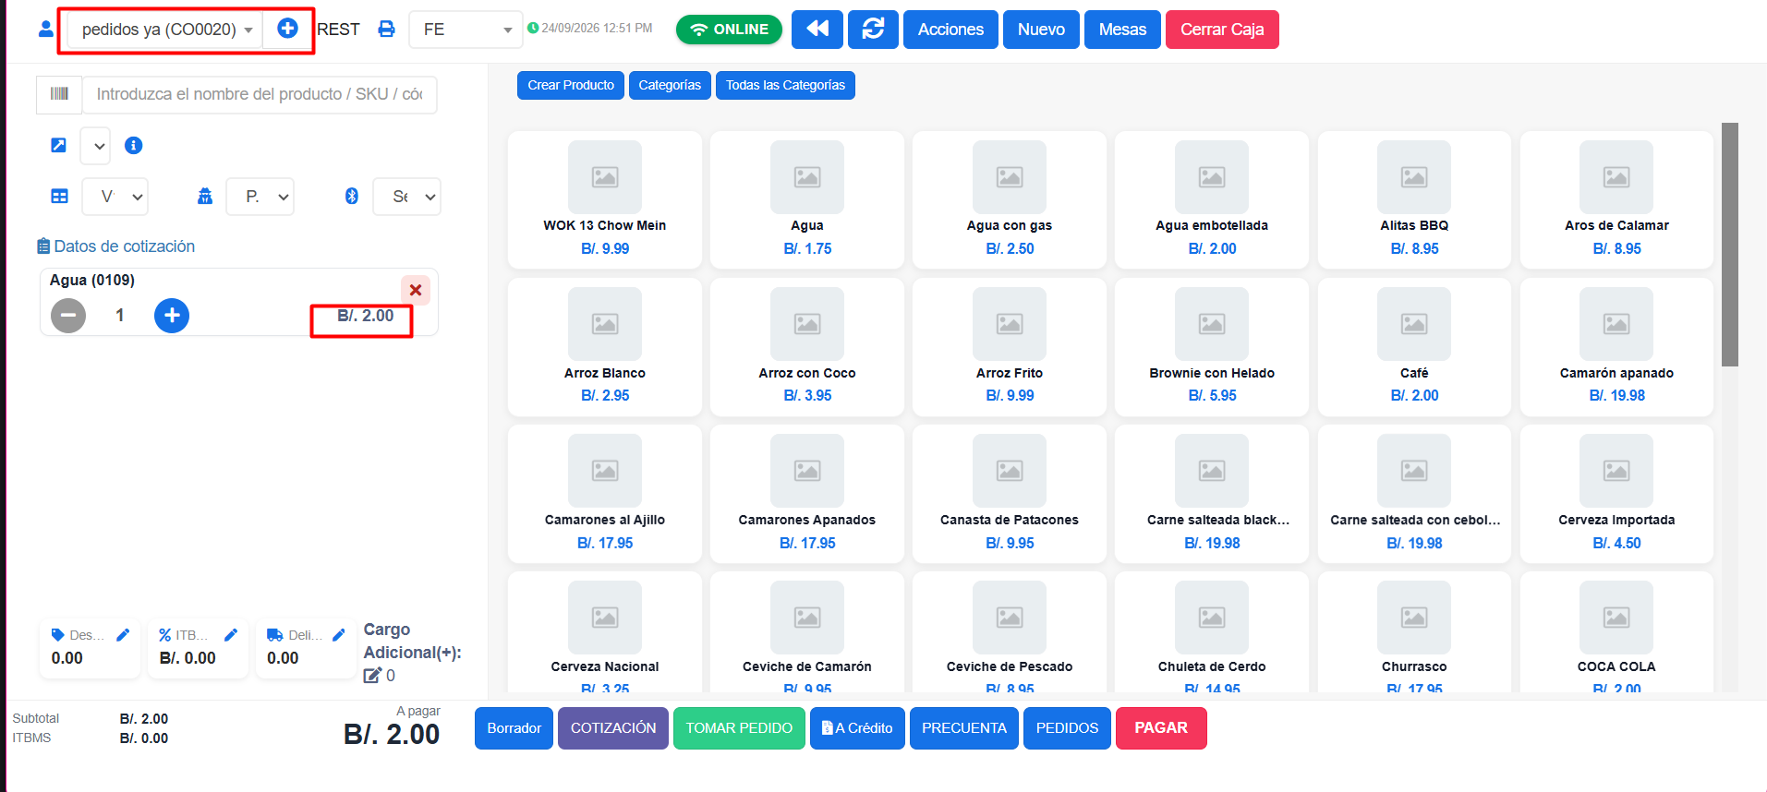1767x792 pixels.
Task: Click the TOMAR PEDIDO button
Action: (x=739, y=728)
